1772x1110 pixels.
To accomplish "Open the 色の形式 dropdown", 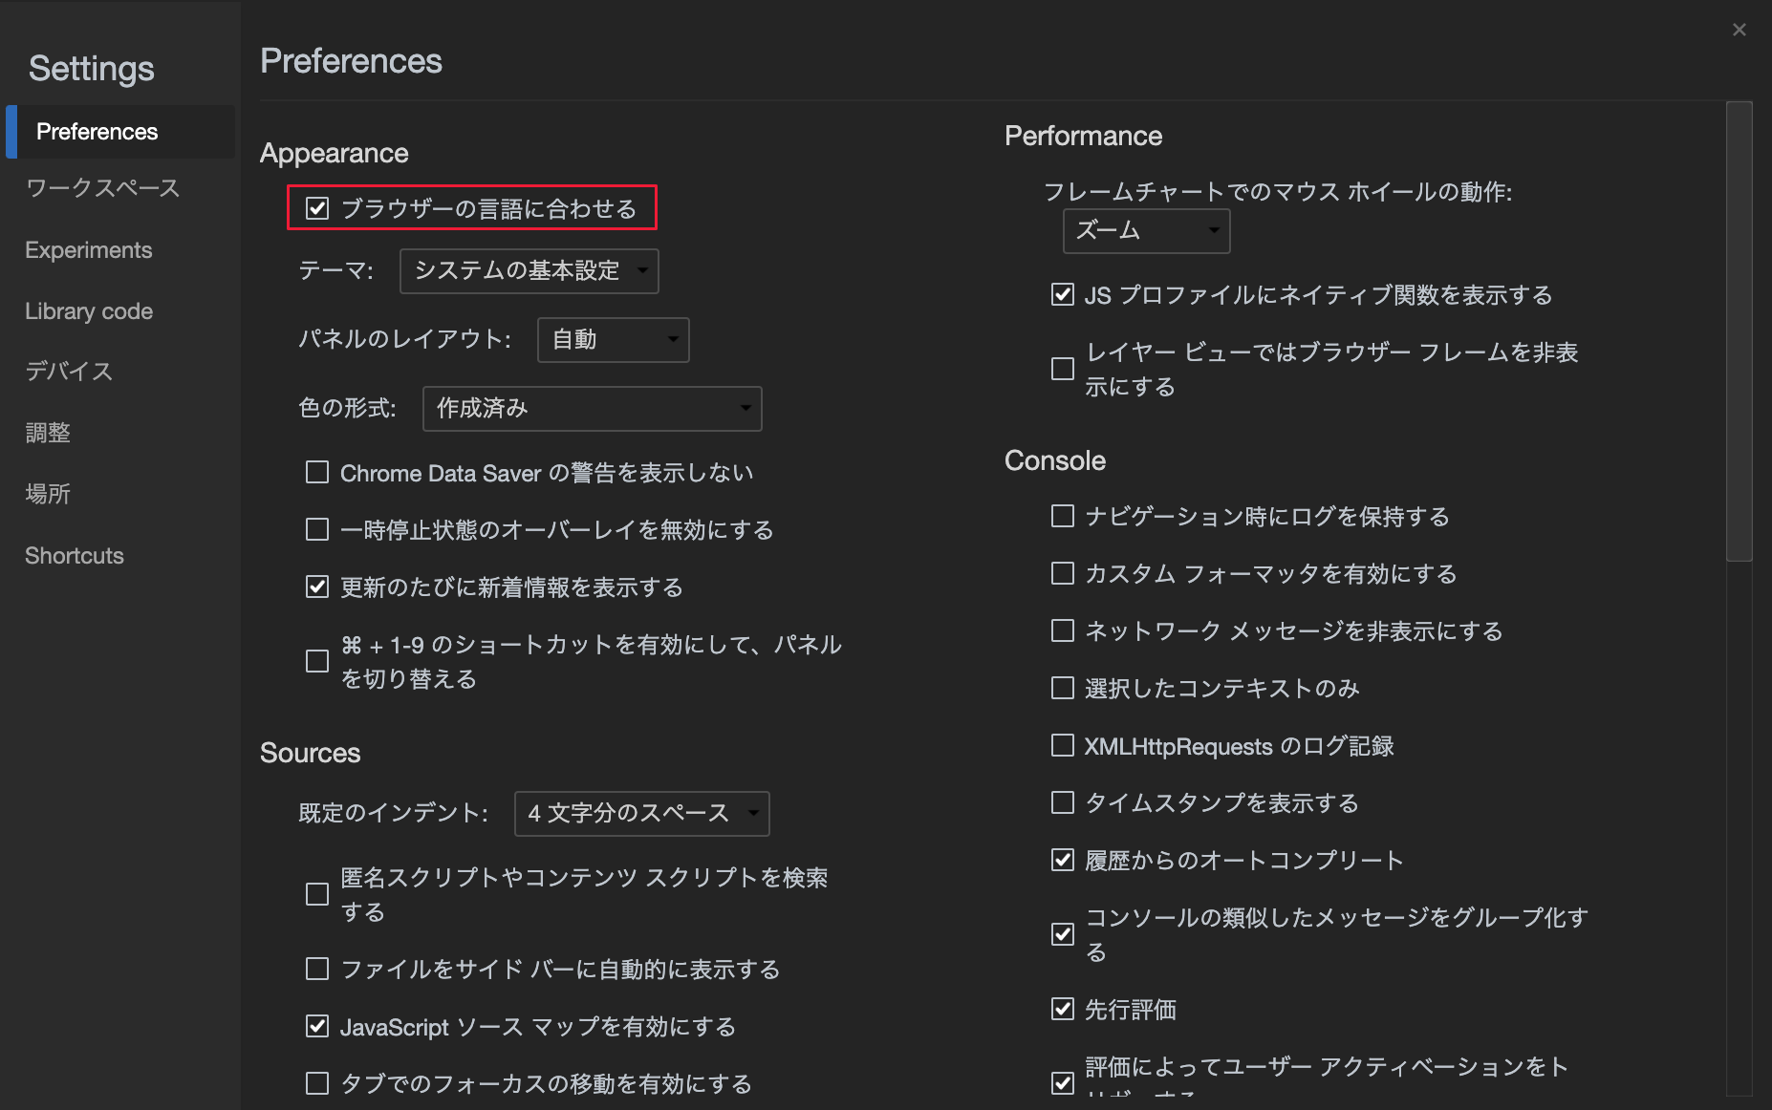I will [592, 408].
